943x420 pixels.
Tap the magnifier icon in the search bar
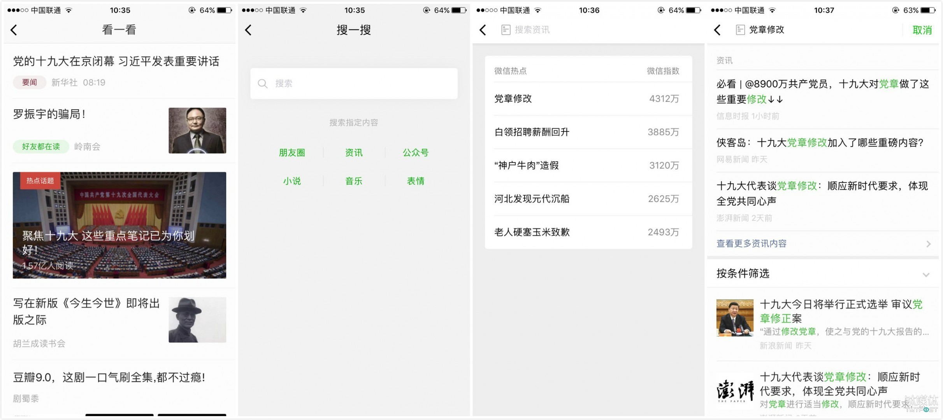(x=263, y=83)
